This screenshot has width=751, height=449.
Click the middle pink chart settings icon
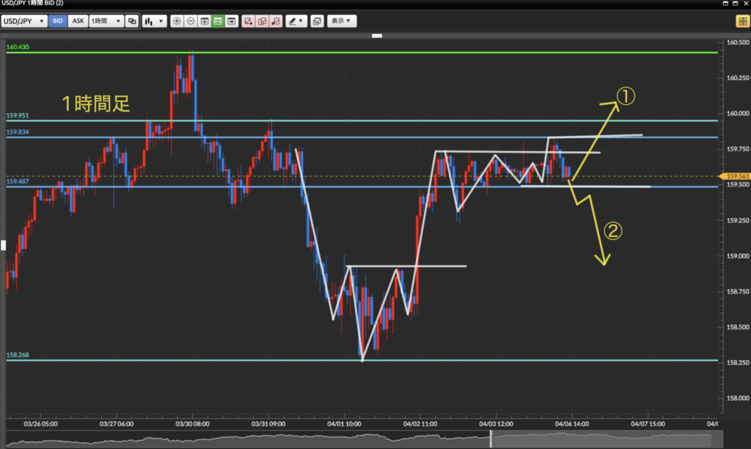[262, 21]
